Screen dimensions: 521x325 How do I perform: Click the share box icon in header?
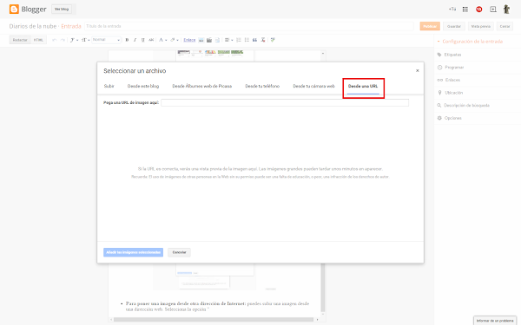493,10
